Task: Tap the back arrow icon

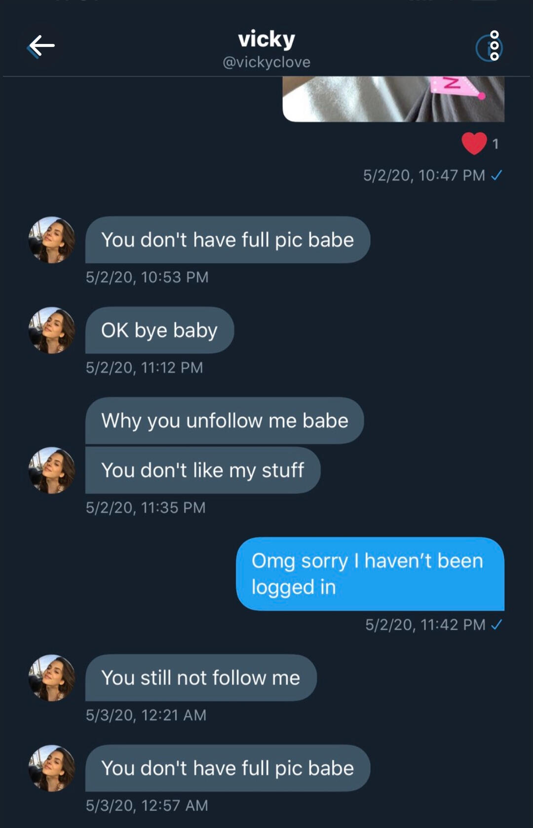Action: [41, 46]
